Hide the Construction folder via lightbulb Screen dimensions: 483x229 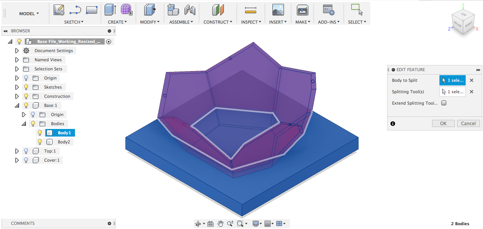(26, 96)
